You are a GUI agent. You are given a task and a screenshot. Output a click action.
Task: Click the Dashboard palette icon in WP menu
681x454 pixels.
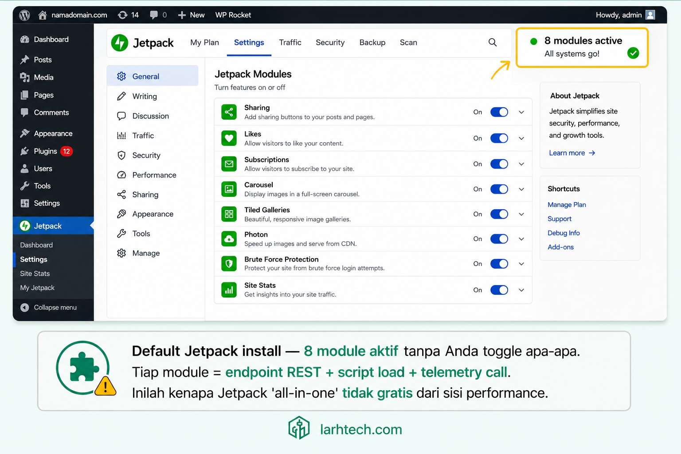click(25, 39)
